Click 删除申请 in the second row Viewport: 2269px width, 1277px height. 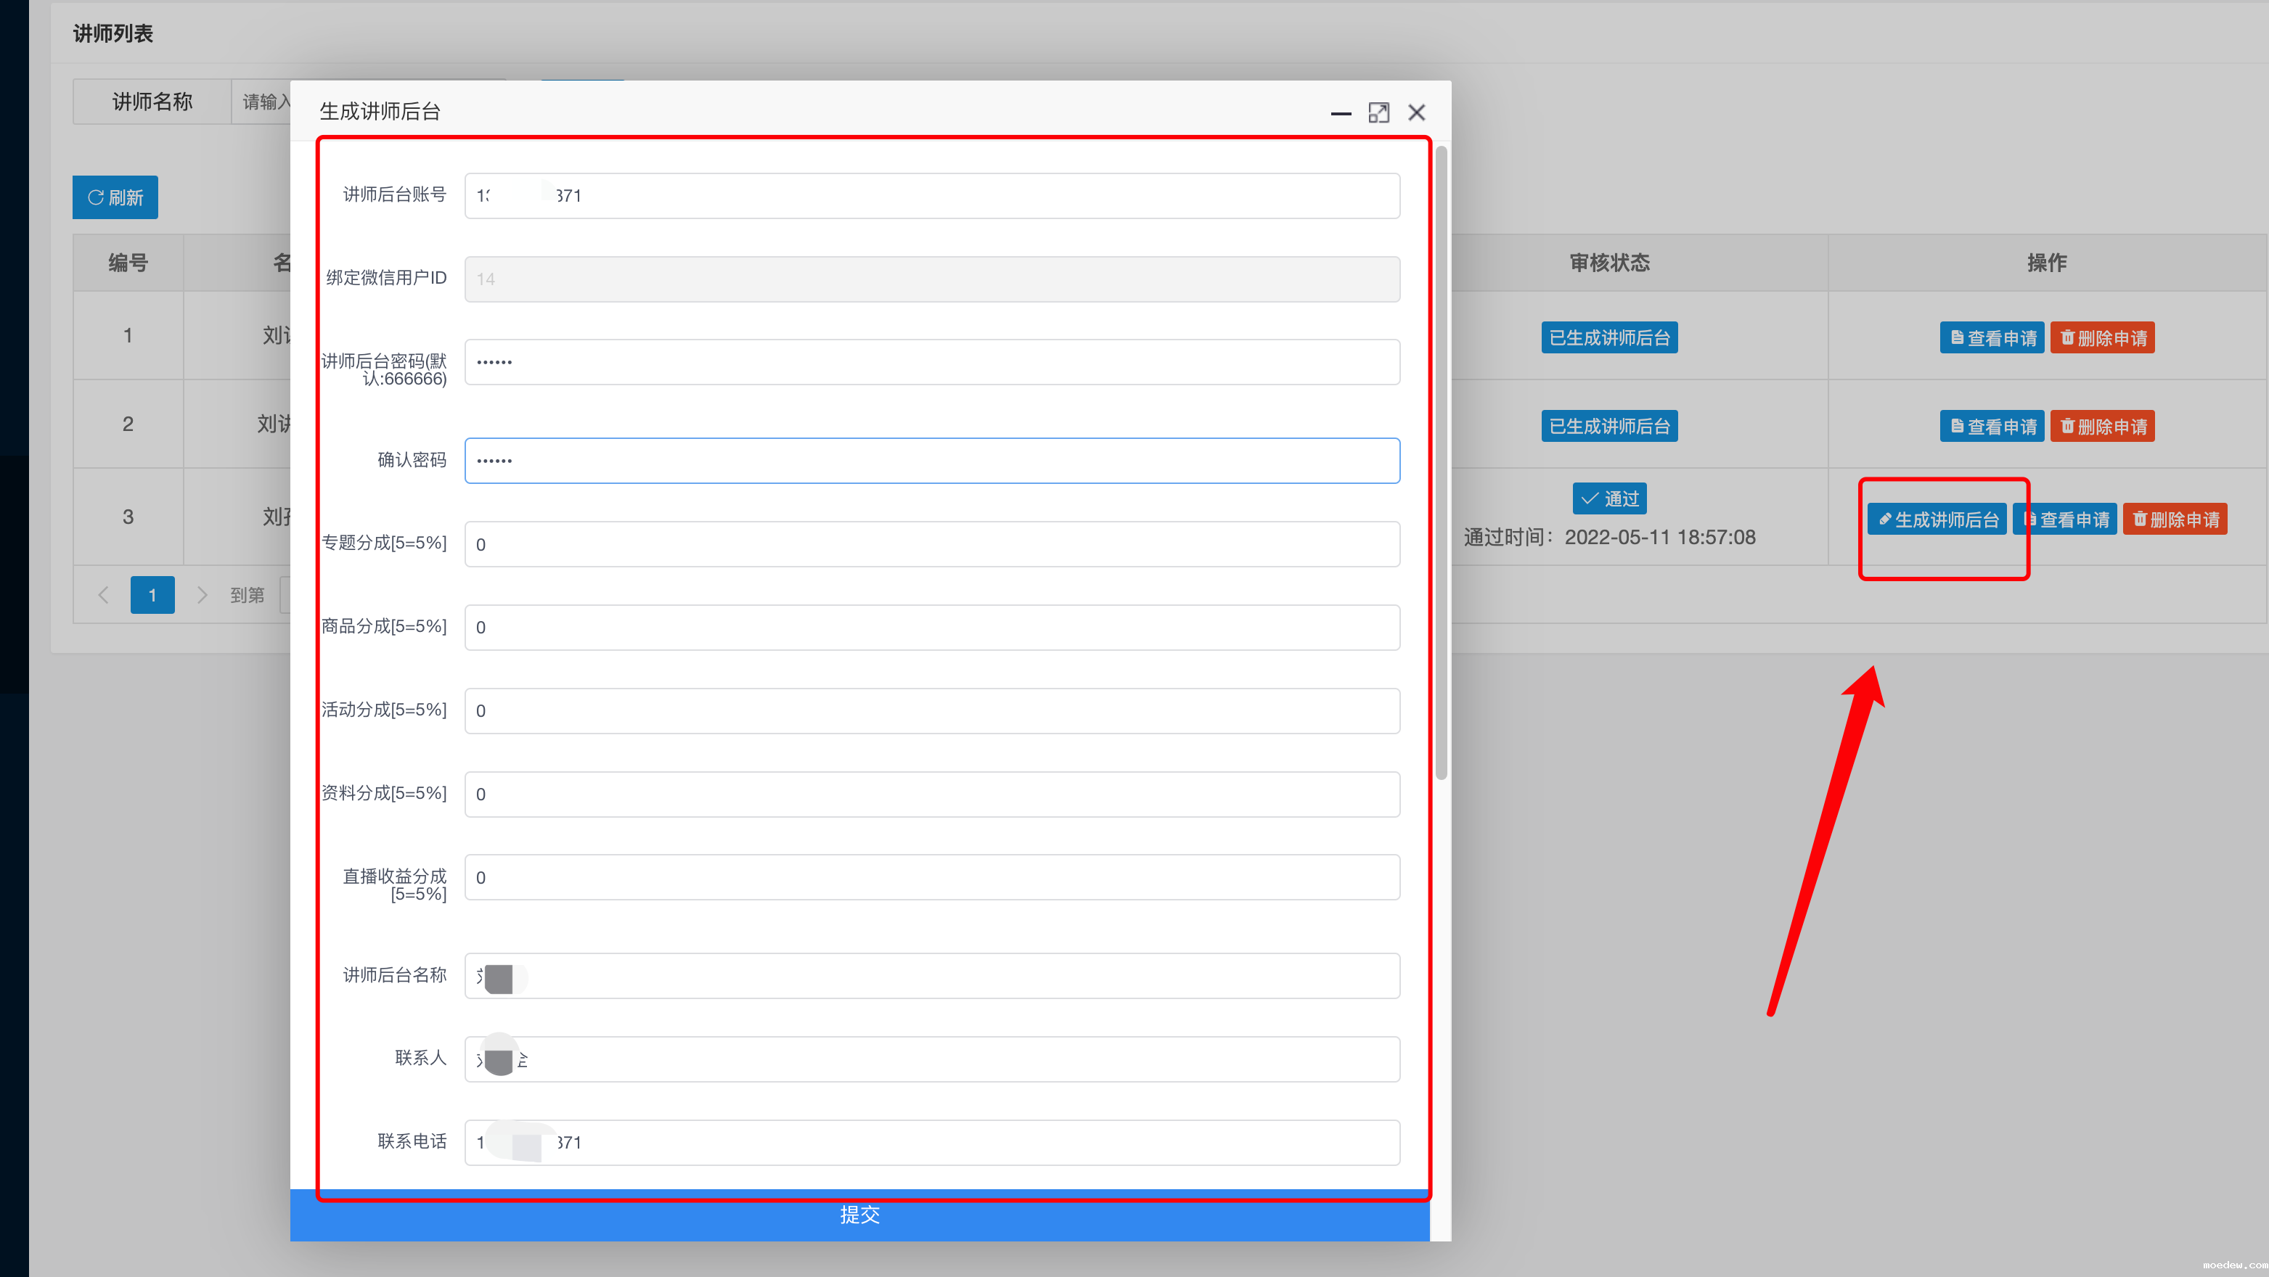tap(2101, 427)
